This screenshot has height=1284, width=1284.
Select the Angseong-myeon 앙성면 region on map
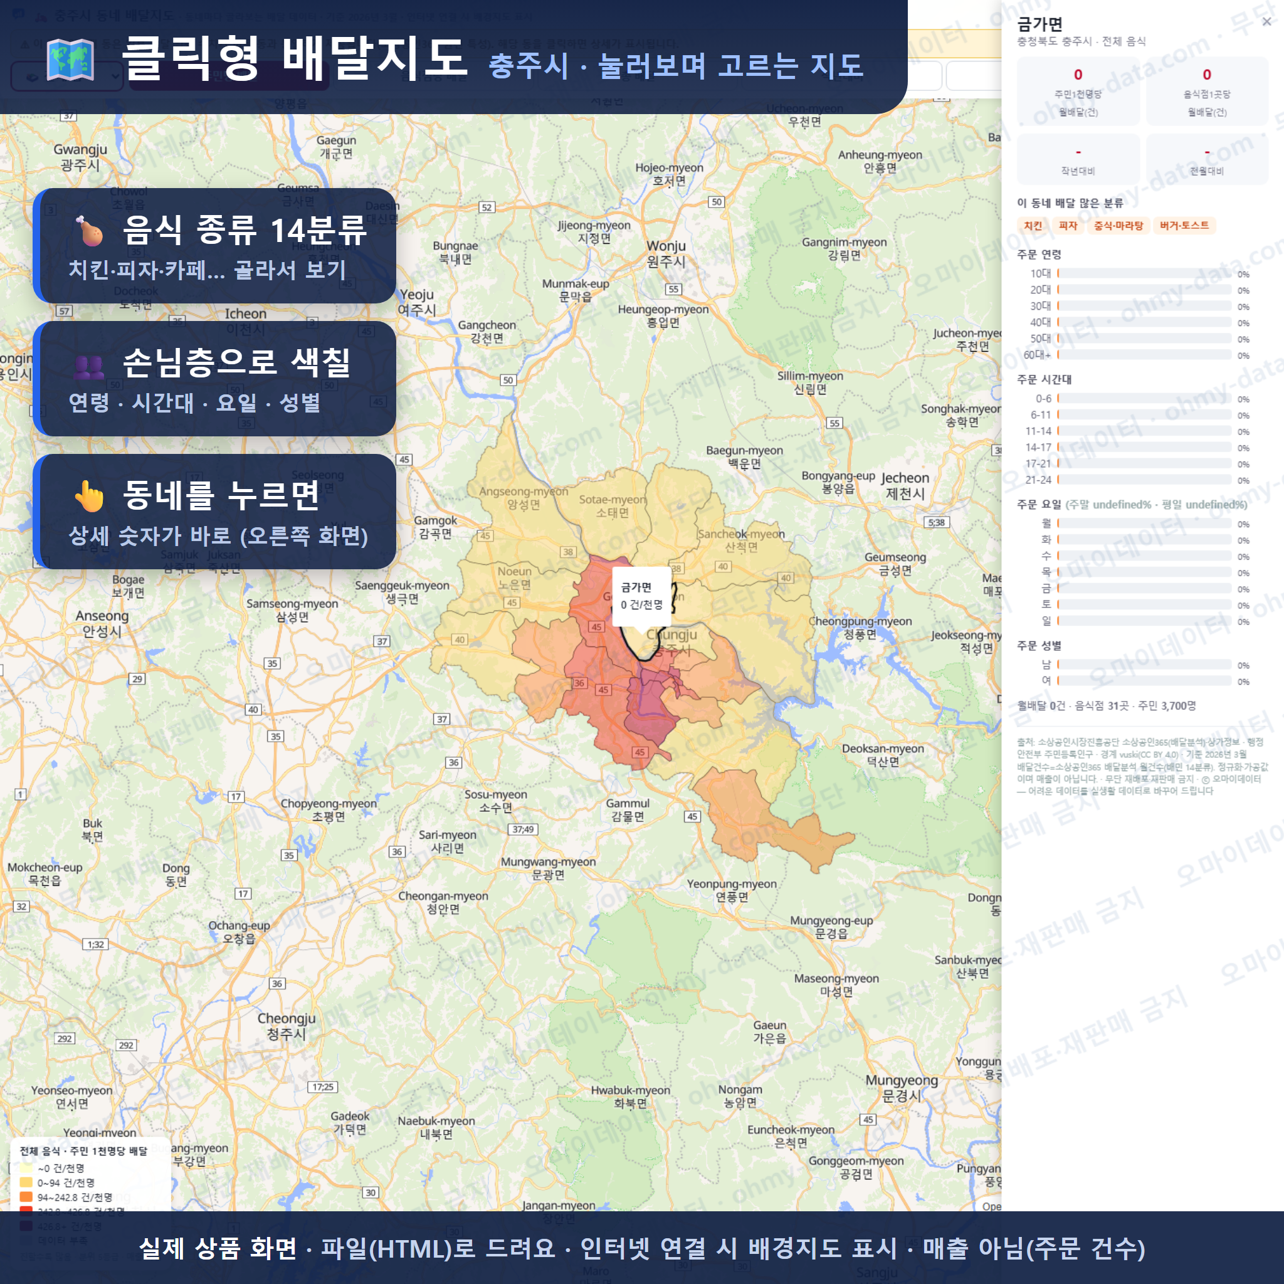[523, 499]
